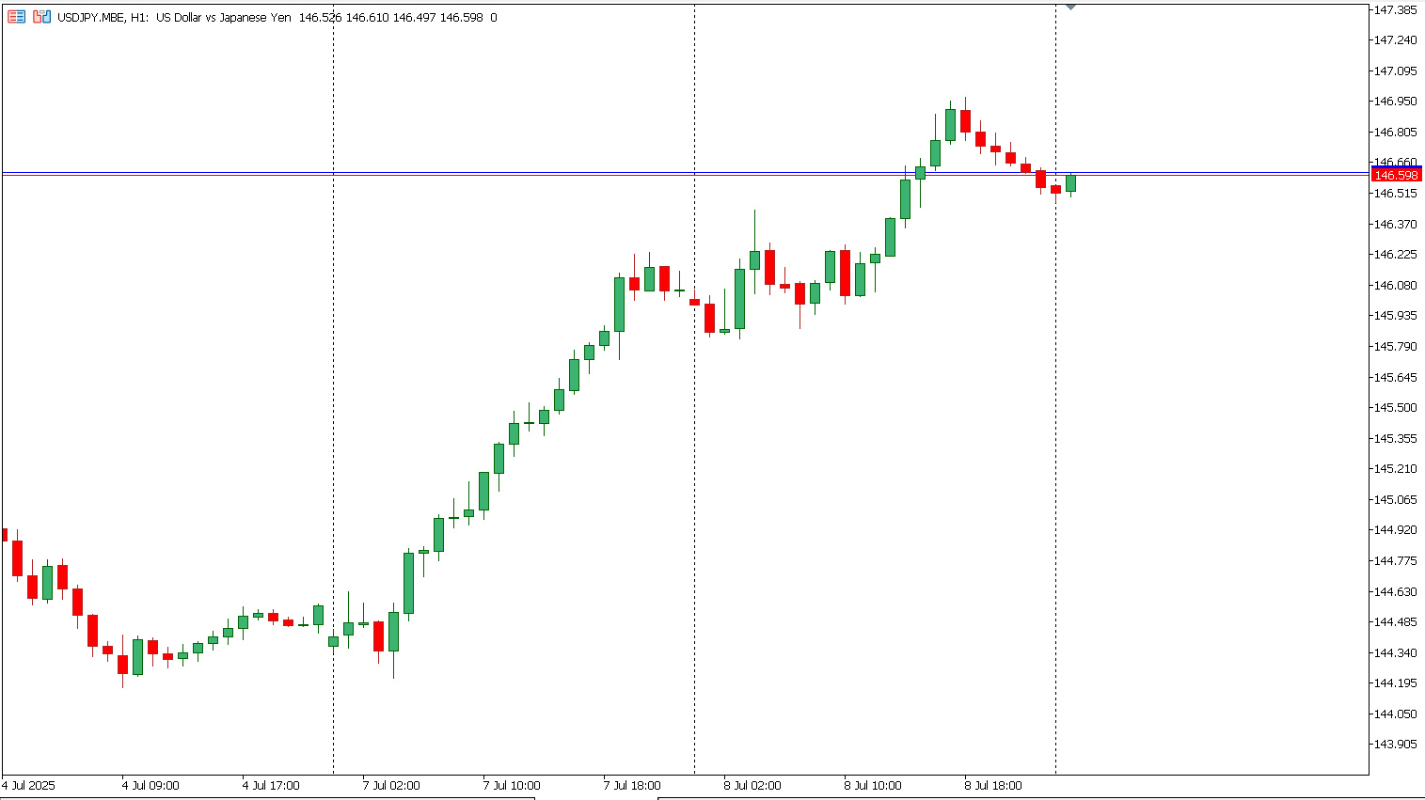
Task: Click the 144.630 price scale label
Action: tap(1396, 592)
